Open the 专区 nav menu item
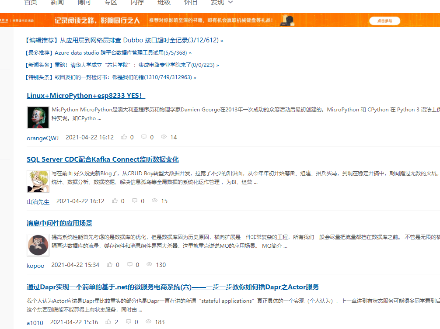The width and height of the screenshot is (440, 329). point(111,2)
